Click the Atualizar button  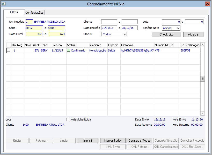193,35
